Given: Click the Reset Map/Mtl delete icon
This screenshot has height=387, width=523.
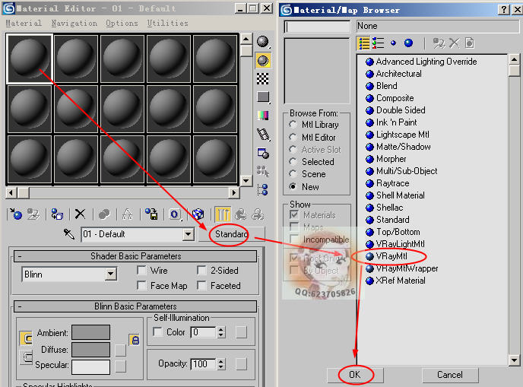Looking at the screenshot, I should tap(80, 214).
